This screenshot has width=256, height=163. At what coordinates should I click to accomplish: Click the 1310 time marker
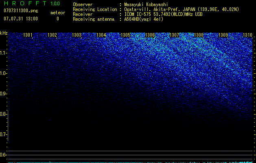247,35
